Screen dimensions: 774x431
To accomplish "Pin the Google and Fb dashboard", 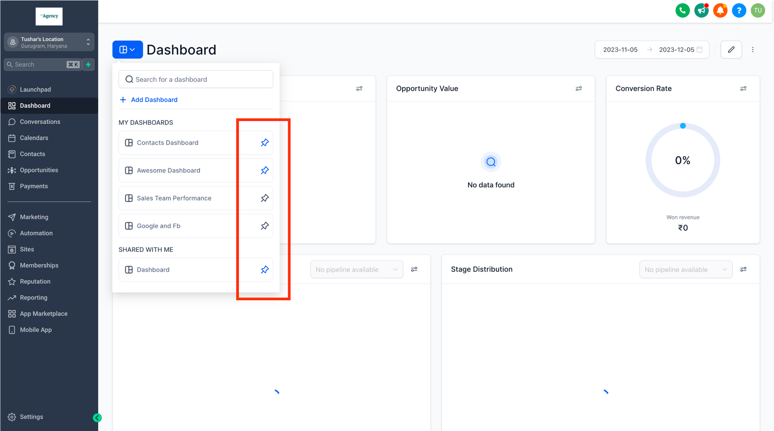I will coord(265,226).
